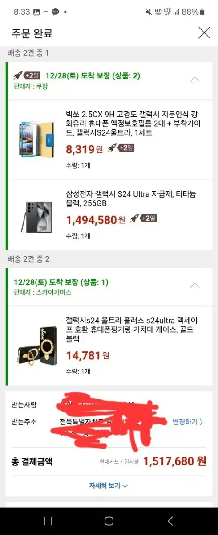Tap the Android home button
This screenshot has width=218, height=535.
click(x=109, y=521)
